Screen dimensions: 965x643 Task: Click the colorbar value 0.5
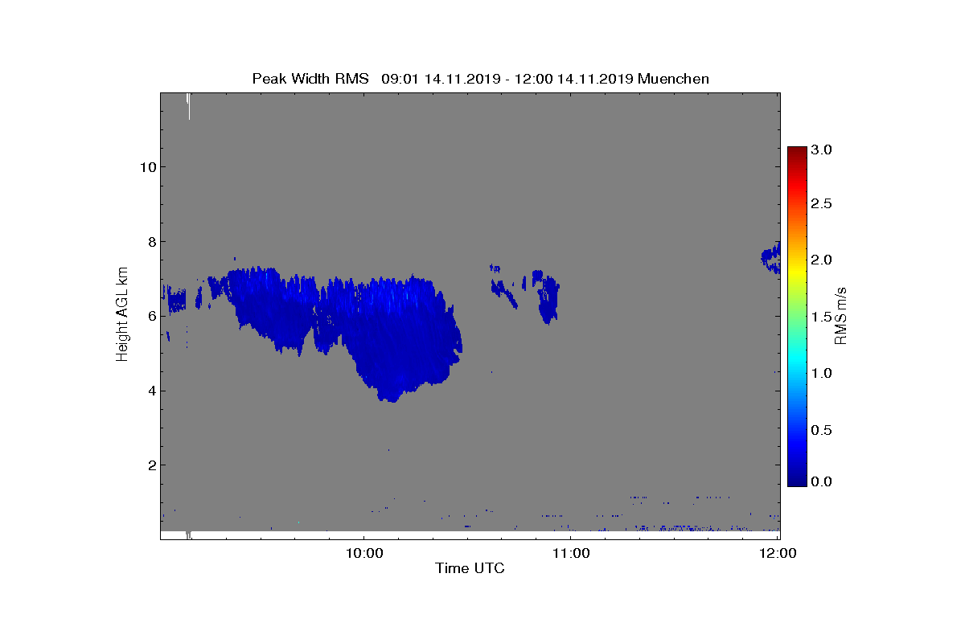[821, 430]
